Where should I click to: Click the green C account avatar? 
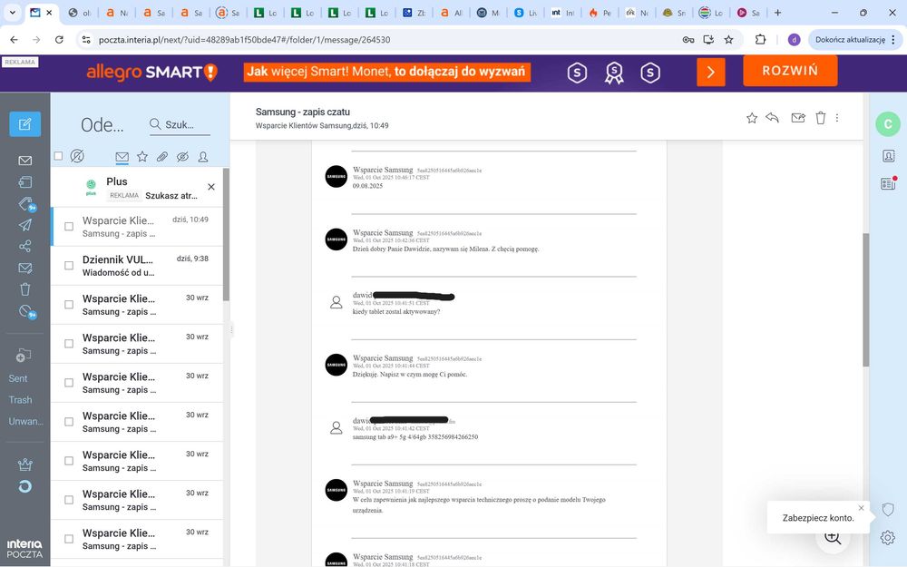(x=888, y=123)
